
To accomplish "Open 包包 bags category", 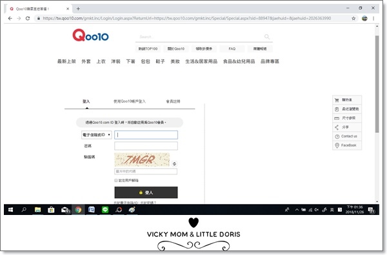I will click(145, 61).
